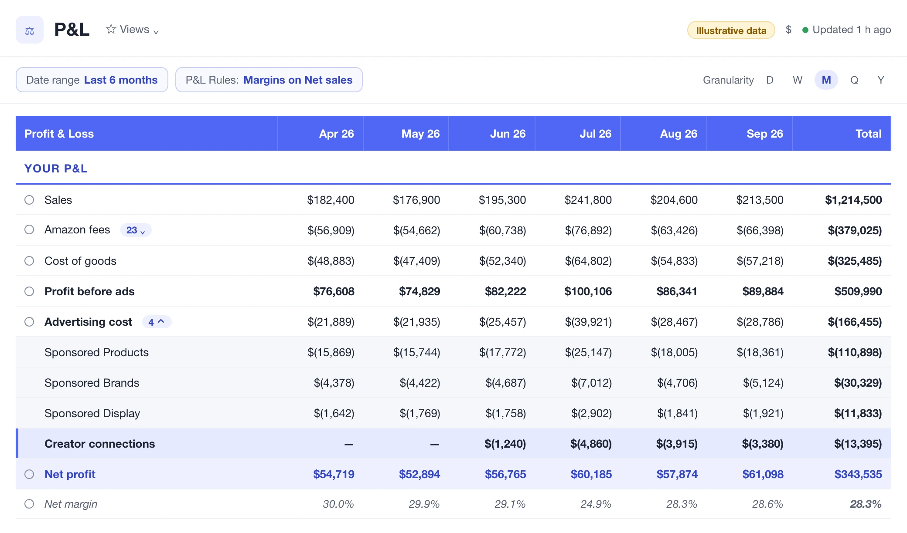Image resolution: width=907 pixels, height=533 pixels.
Task: Set granularity to Yearly (Y)
Action: 881,80
